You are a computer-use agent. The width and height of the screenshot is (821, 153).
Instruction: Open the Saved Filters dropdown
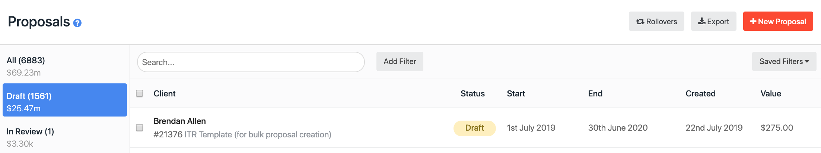[784, 61]
